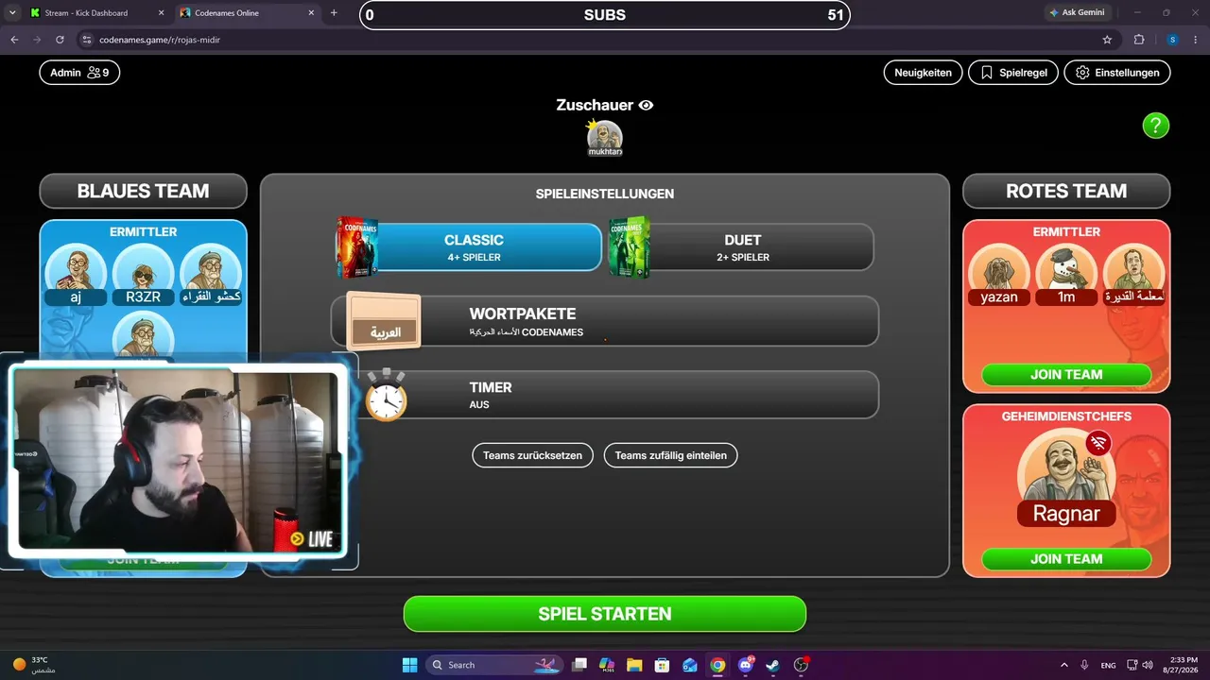Select the Duet 2+ Spieler mode
The image size is (1210, 680).
click(743, 247)
